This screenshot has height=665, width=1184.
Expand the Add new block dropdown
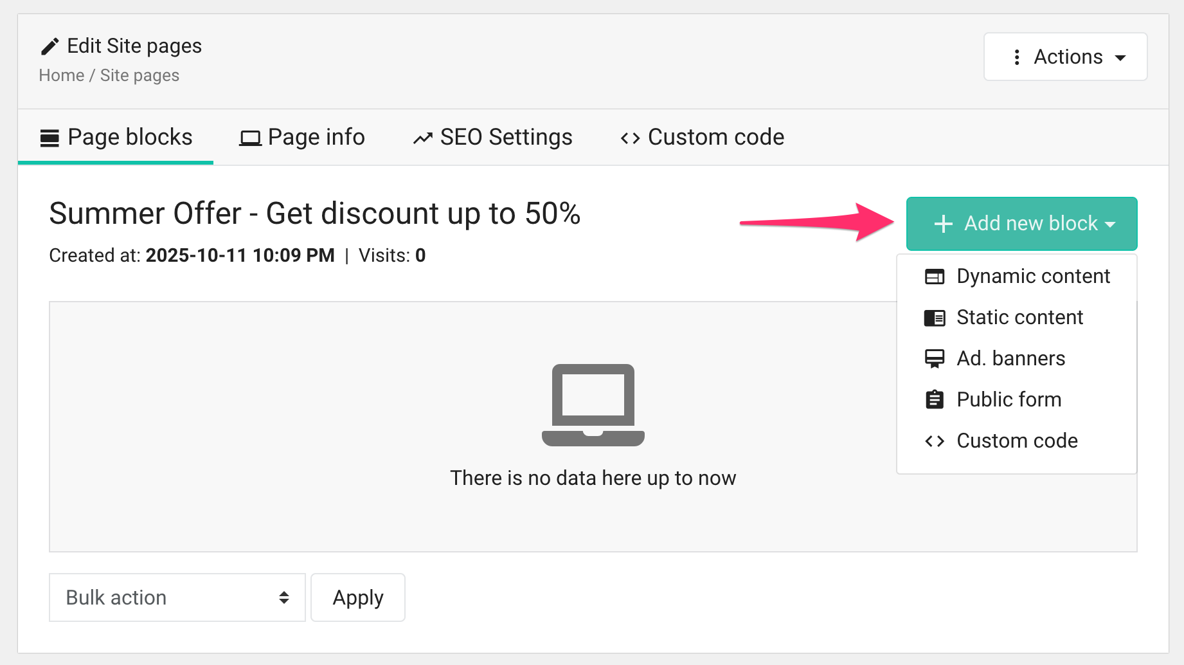tap(1021, 224)
